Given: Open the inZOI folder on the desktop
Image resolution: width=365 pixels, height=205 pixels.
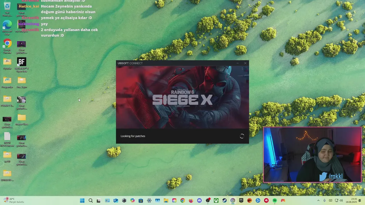Looking at the screenshot, I should (x=7, y=157).
